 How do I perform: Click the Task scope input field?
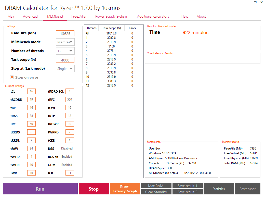(x=65, y=60)
